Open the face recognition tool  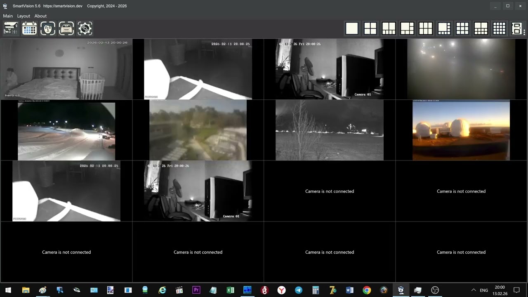[48, 28]
